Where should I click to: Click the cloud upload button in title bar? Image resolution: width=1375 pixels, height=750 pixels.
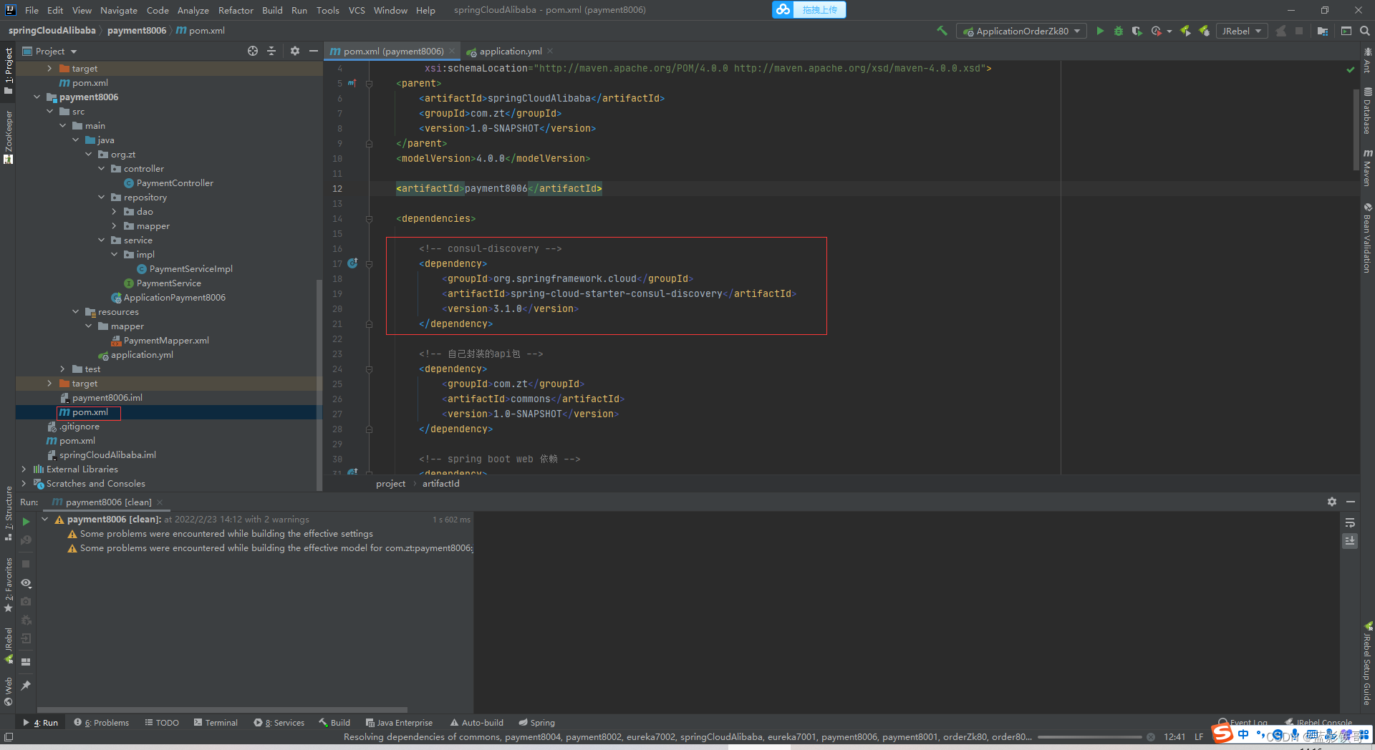click(x=809, y=9)
